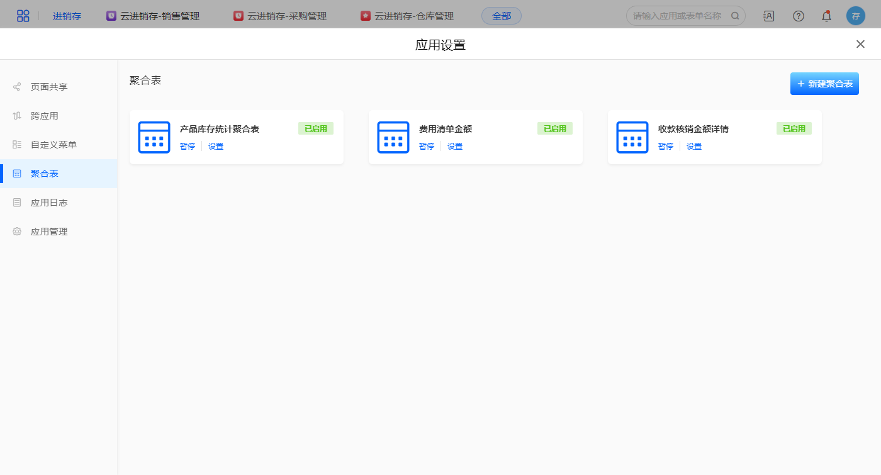This screenshot has width=881, height=475.
Task: Close the 应用设置 panel
Action: pyautogui.click(x=860, y=44)
